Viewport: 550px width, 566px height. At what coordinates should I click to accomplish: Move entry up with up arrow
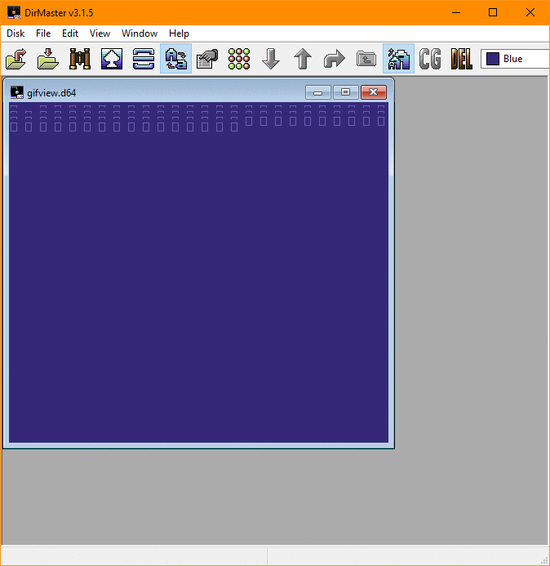pos(303,59)
